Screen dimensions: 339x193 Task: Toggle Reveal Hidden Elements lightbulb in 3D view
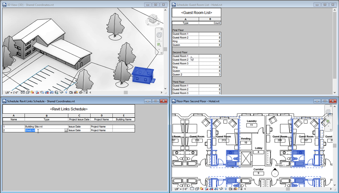pyautogui.click(x=66, y=93)
